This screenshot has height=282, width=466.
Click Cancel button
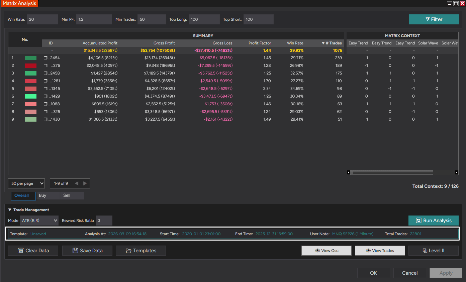click(410, 273)
